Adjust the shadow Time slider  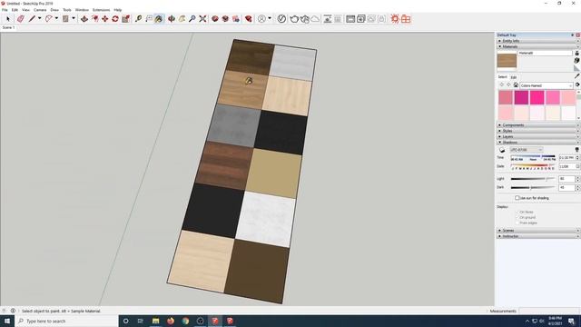point(533,156)
